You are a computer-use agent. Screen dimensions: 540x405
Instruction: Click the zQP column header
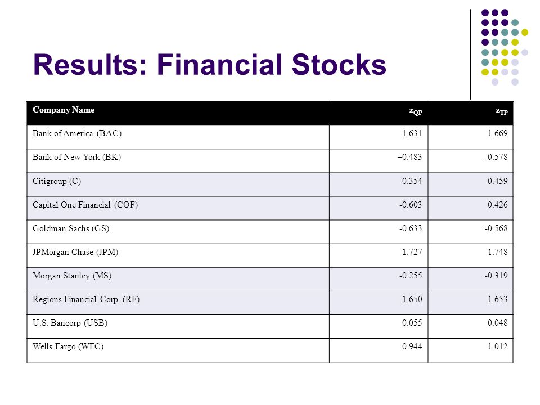[x=416, y=111]
